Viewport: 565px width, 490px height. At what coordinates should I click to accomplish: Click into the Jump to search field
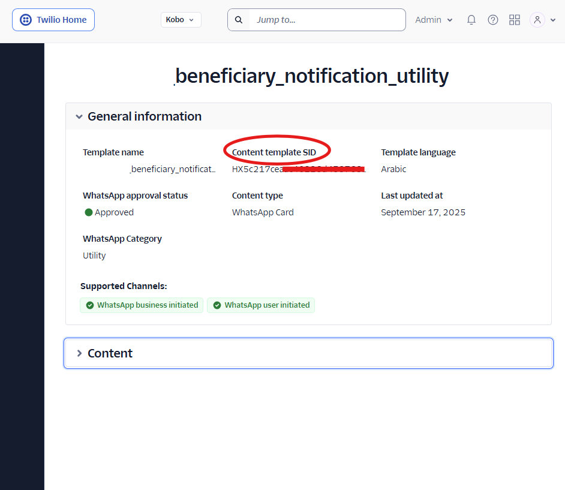(x=327, y=20)
